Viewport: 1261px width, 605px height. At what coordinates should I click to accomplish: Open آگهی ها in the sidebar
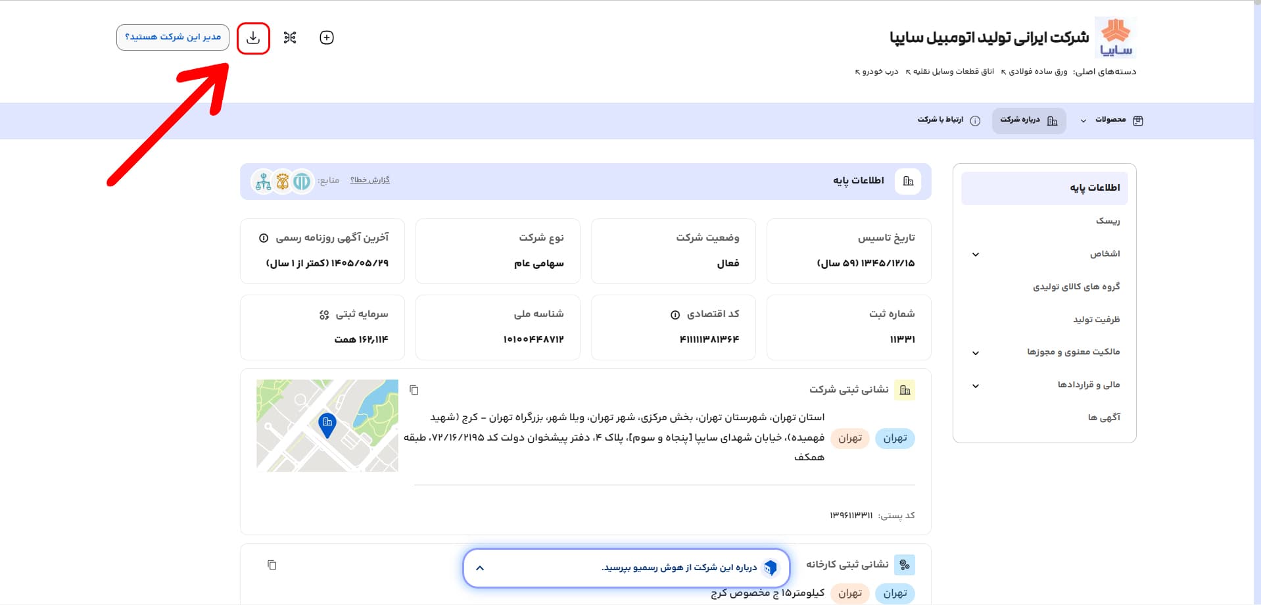point(1104,418)
